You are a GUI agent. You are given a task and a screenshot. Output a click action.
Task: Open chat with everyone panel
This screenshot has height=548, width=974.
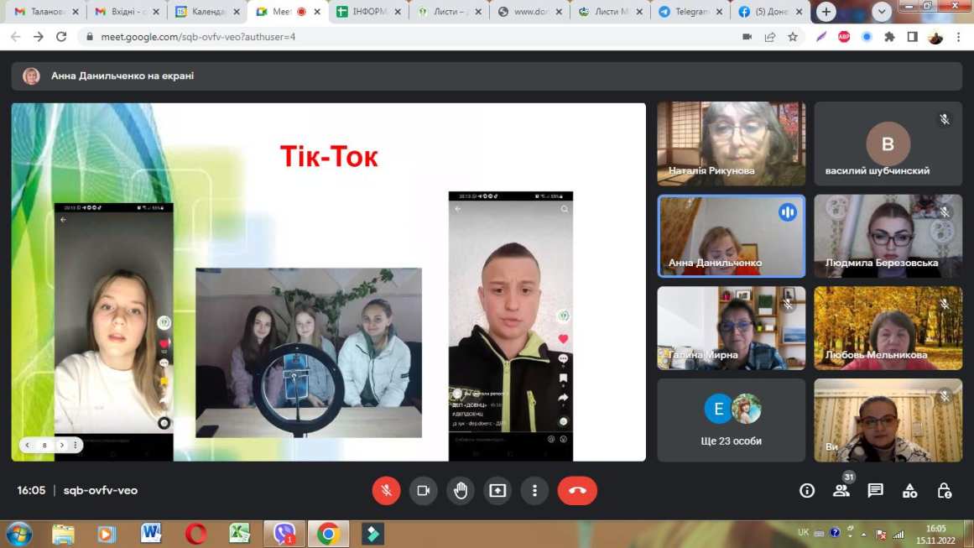click(x=875, y=490)
